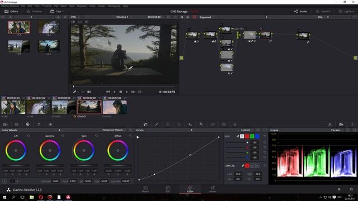This screenshot has width=358, height=201.
Task: Toggle the Clips display button
Action: pyautogui.click(x=56, y=11)
